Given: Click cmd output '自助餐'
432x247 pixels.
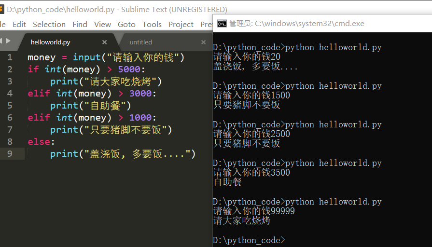Looking at the screenshot, I should [227, 182].
